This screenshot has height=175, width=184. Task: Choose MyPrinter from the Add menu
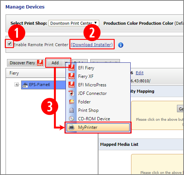coord(98,127)
